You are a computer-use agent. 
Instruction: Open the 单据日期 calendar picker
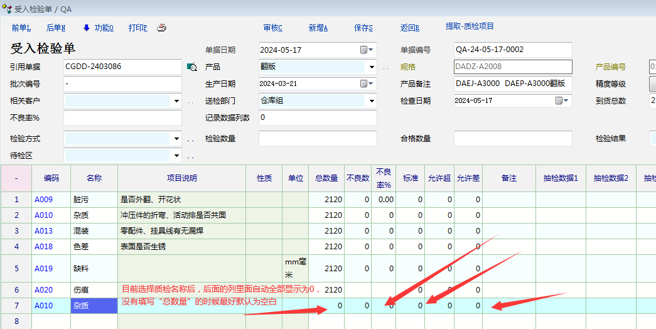click(366, 50)
